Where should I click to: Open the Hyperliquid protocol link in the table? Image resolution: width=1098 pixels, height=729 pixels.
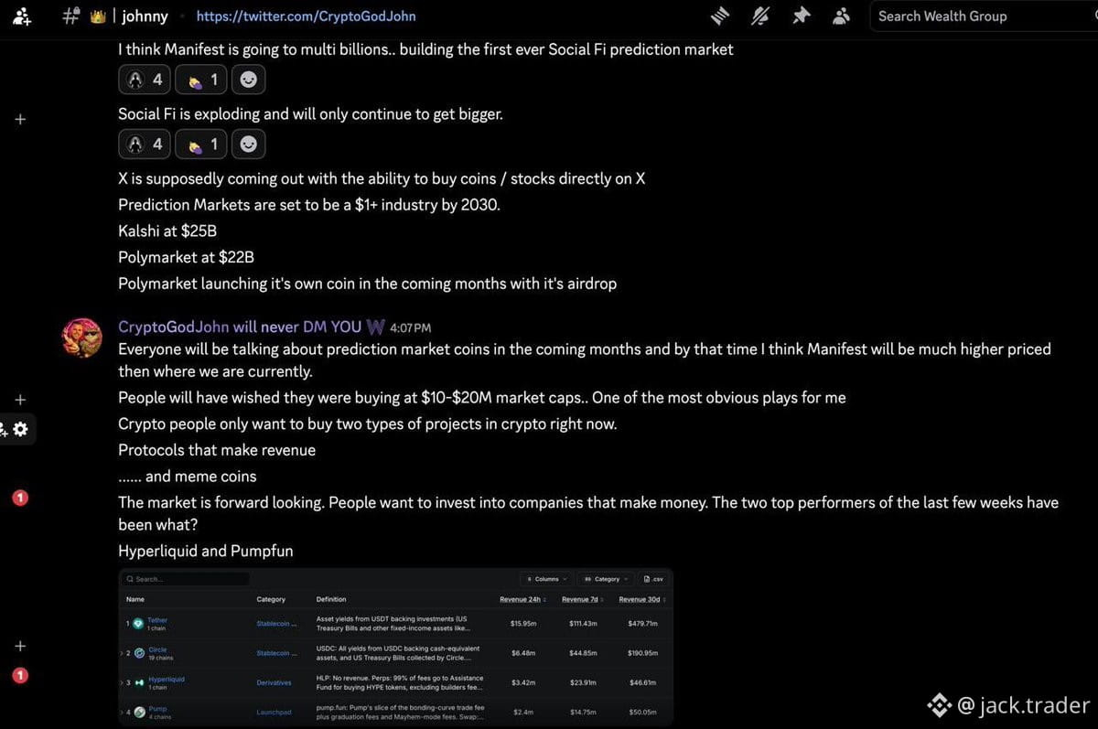pos(167,679)
